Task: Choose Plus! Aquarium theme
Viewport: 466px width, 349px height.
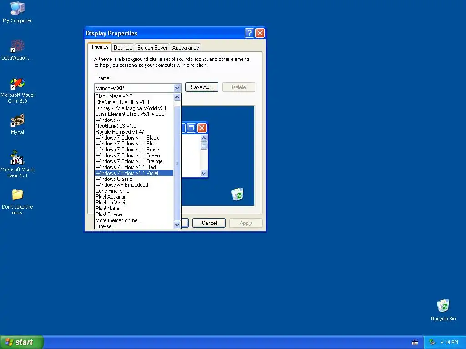Action: pos(134,197)
